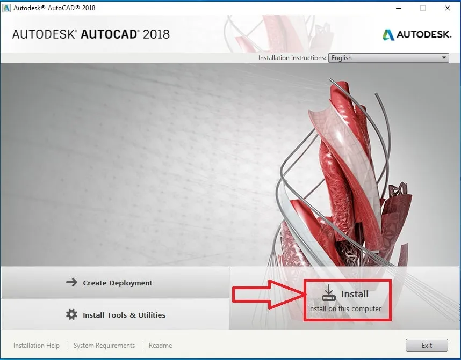Screen dimensions: 461x360
Task: Choose Create Deployment
Action: click(117, 282)
